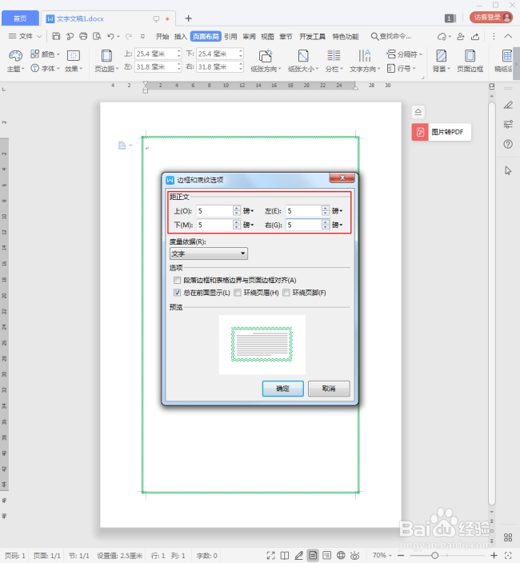This screenshot has height=563, width=520.
Task: Switch to the 开始 ribbon tab
Action: click(x=162, y=36)
